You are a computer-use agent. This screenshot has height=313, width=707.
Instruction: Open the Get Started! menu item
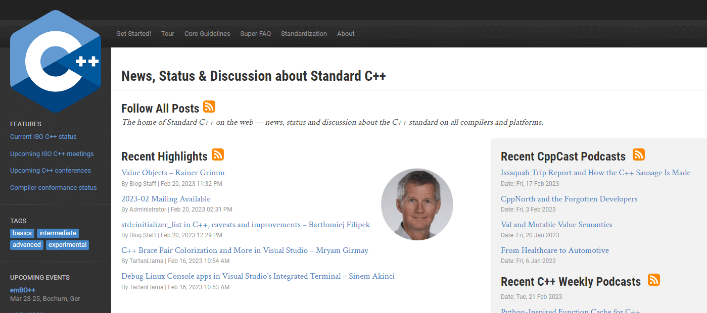point(133,34)
